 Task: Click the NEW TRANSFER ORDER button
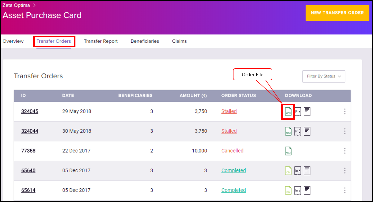337,13
